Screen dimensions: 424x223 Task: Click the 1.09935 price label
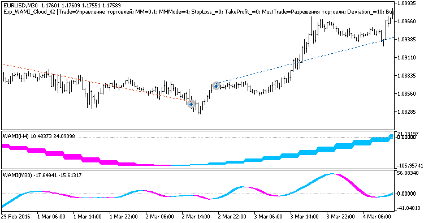406,3
